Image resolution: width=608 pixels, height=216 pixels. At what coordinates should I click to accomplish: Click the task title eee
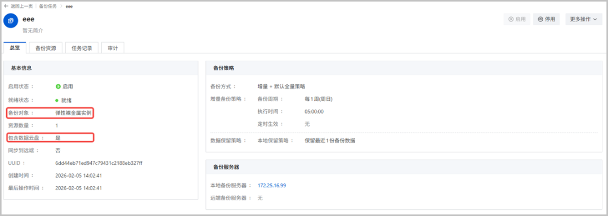[x=29, y=19]
